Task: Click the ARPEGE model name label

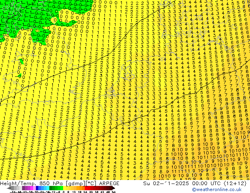Action: [109, 184]
